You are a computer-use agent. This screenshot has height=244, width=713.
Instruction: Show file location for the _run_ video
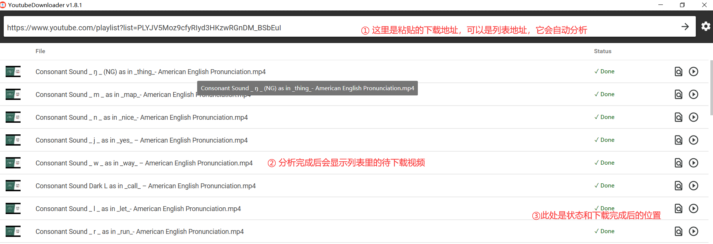point(678,231)
